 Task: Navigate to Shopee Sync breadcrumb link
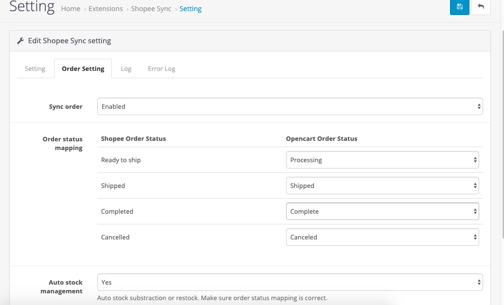[151, 9]
